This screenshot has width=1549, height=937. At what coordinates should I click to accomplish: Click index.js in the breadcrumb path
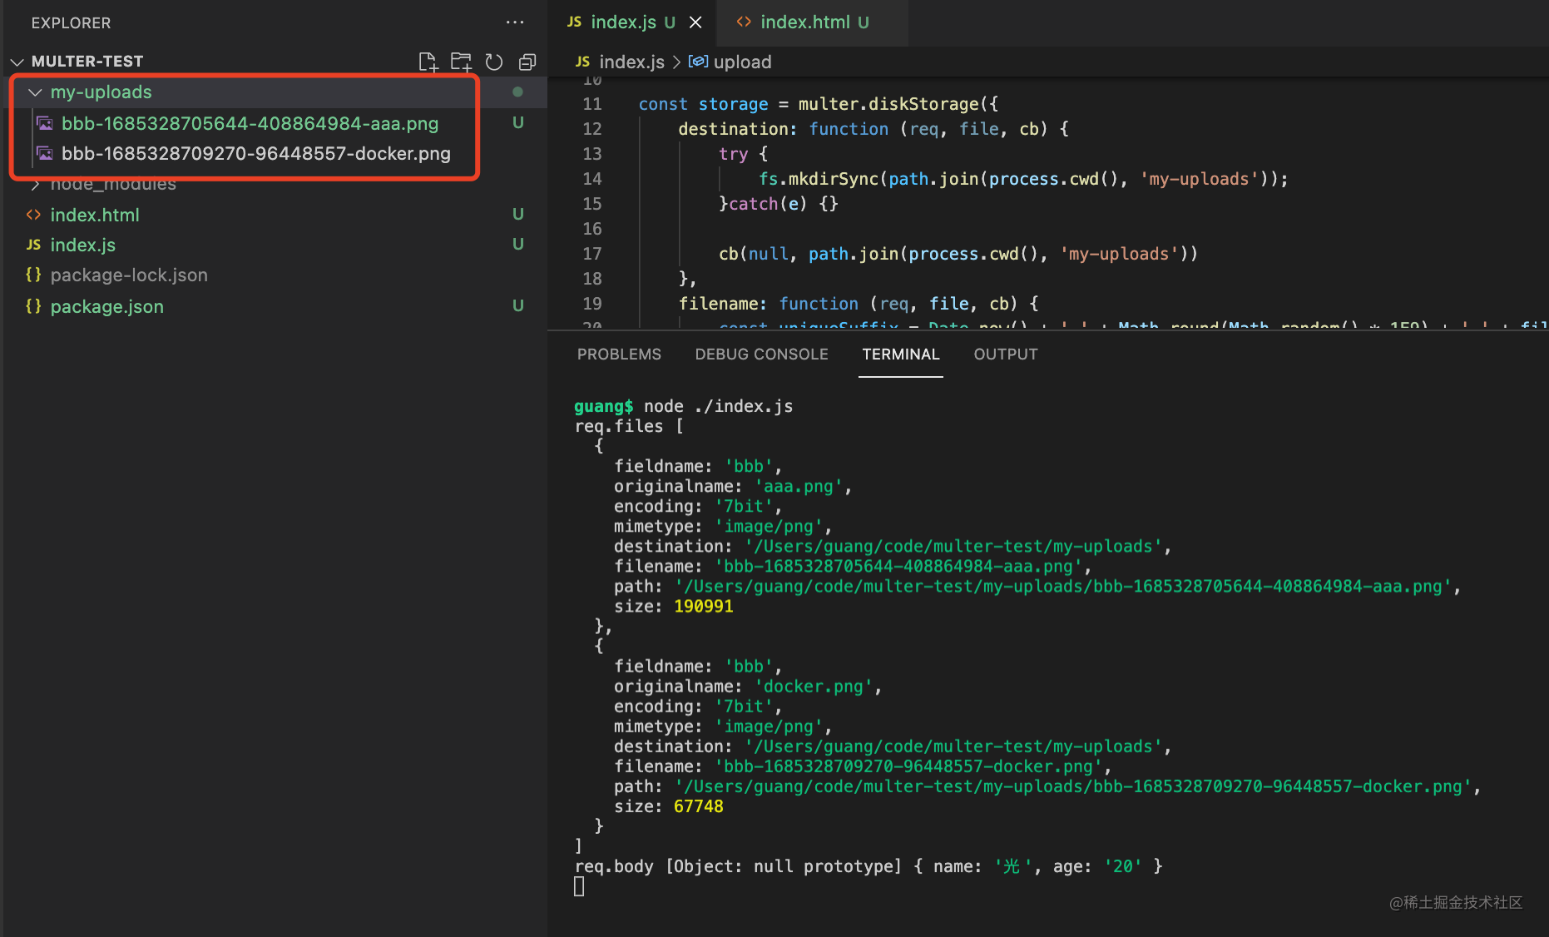pyautogui.click(x=631, y=62)
